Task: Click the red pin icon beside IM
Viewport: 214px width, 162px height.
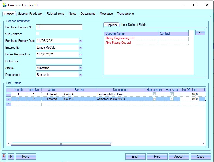Action: pyautogui.click(x=4, y=156)
